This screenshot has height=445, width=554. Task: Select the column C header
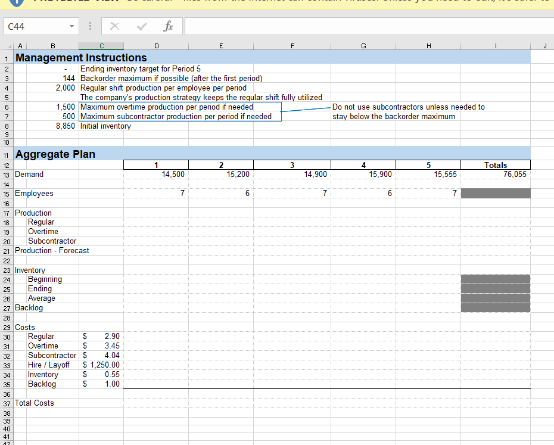[101, 45]
